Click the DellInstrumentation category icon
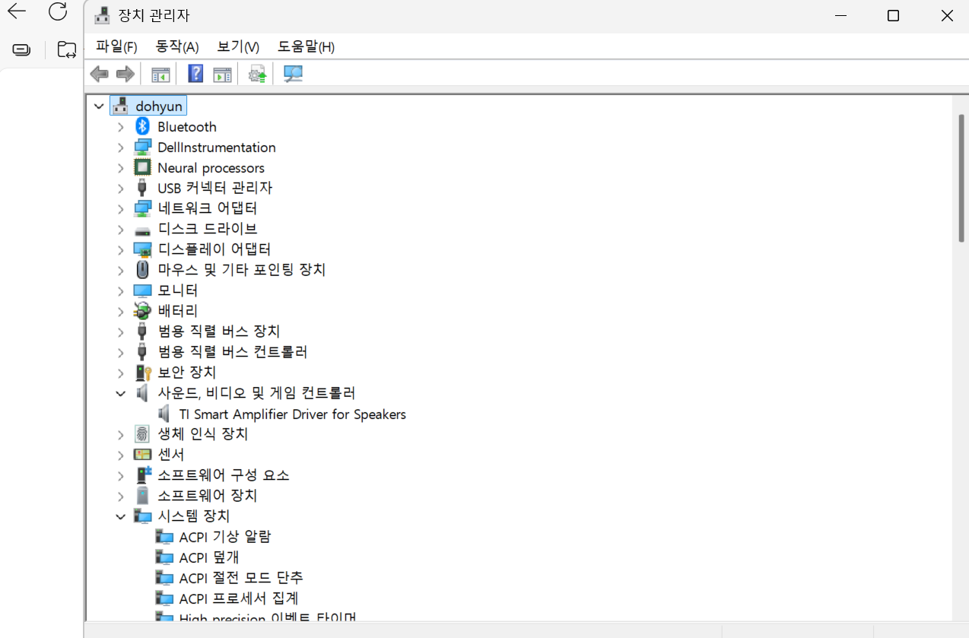 pyautogui.click(x=142, y=147)
